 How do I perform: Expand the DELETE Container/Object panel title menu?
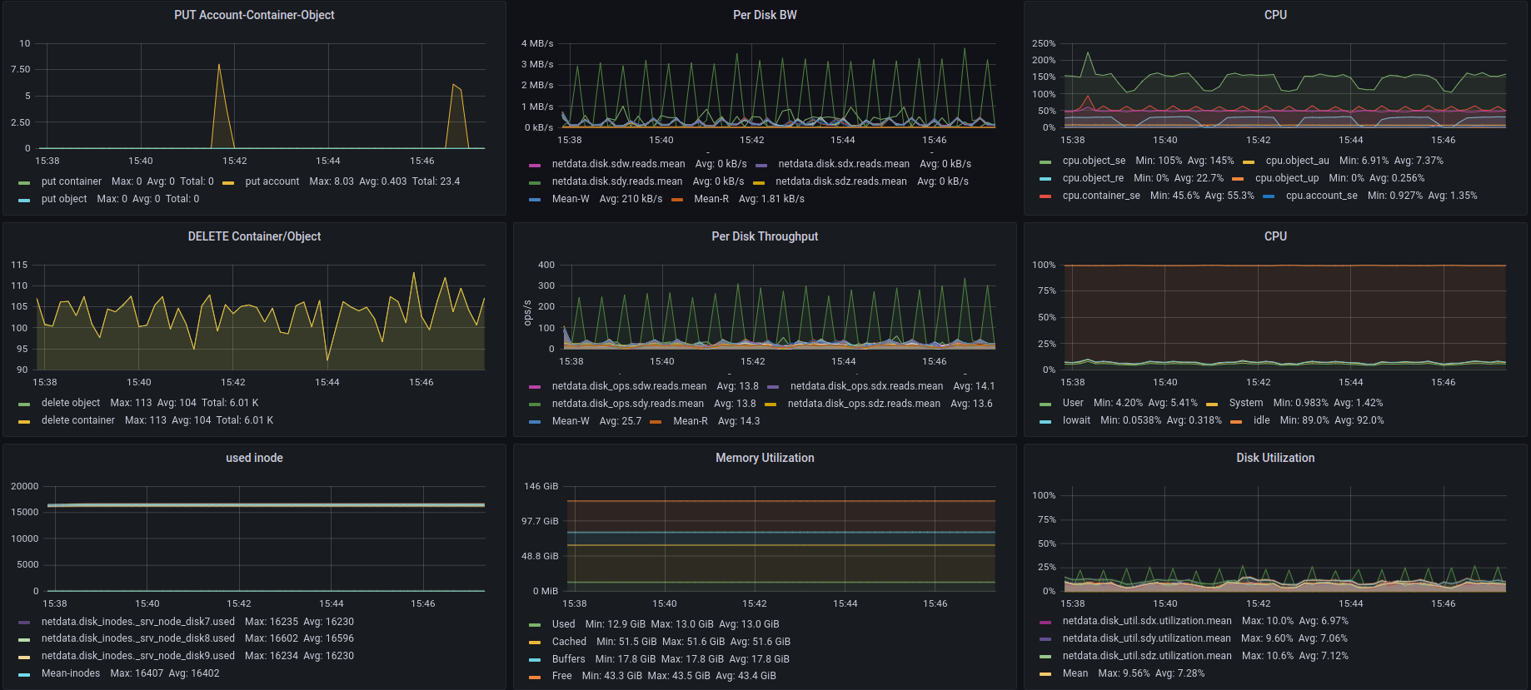click(x=254, y=236)
